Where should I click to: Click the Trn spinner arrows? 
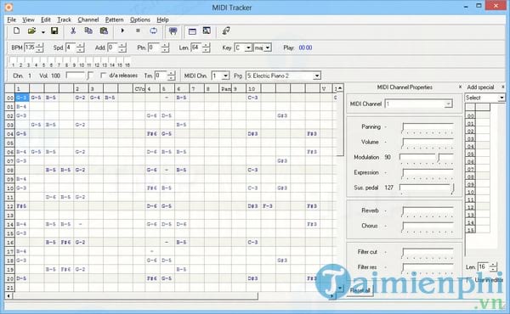click(x=172, y=76)
